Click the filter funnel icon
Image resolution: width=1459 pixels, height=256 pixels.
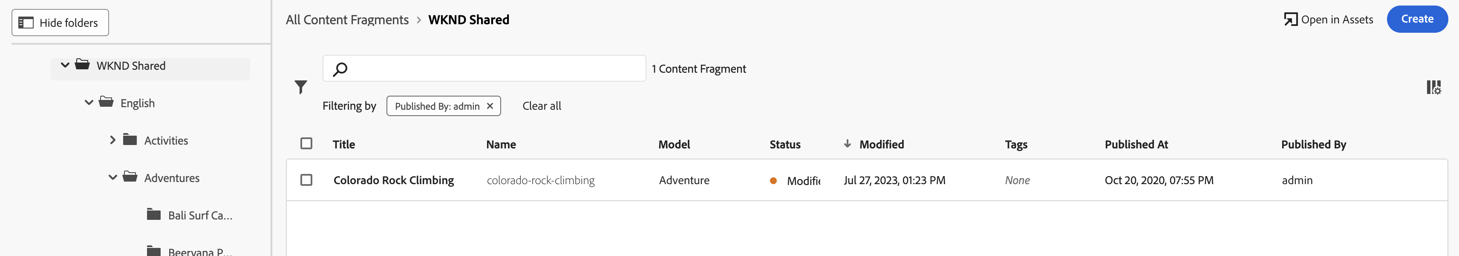pyautogui.click(x=301, y=87)
